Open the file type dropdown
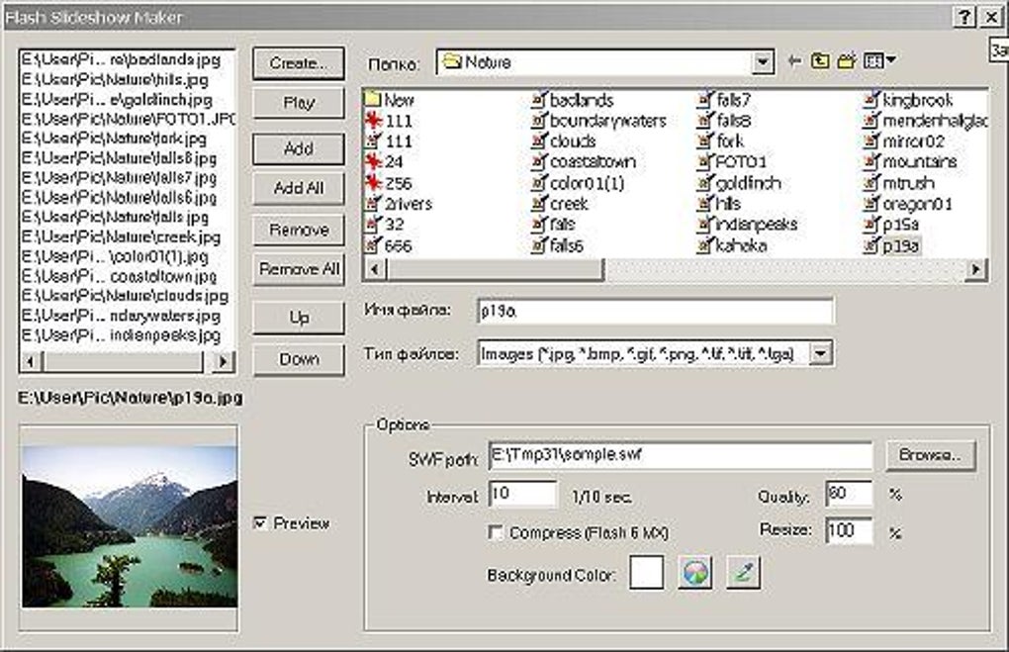The width and height of the screenshot is (1009, 652). [x=820, y=353]
